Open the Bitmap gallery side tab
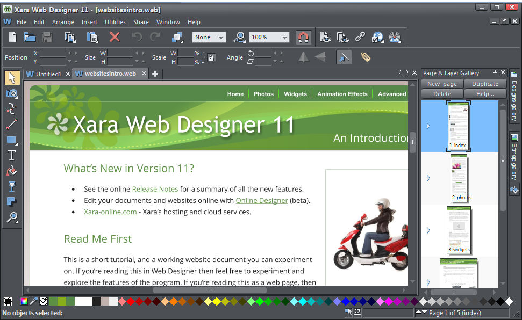Viewport: 522px width, 320px height. pos(514,157)
